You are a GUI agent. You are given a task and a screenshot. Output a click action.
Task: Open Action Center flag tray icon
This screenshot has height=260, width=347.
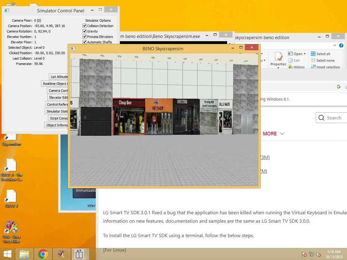pyautogui.click(x=304, y=255)
